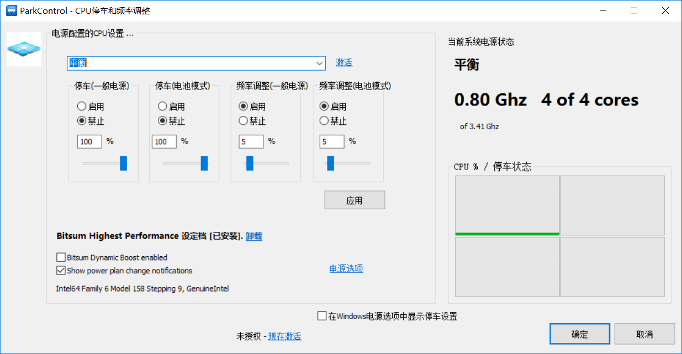
Task: Click the ParkControl car icon in title bar
Action: (11, 10)
